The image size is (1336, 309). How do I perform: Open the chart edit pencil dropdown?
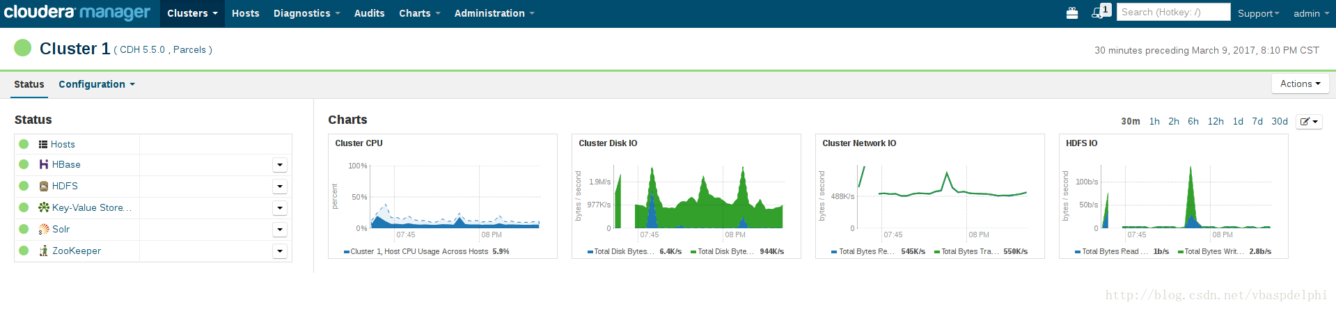coord(1309,121)
